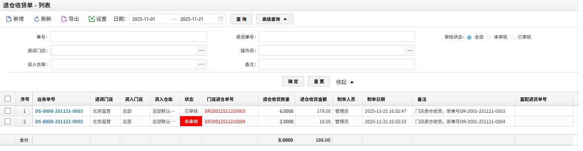Tick the checkbox for row 1
Screen dimensions: 583x151
coord(8,111)
